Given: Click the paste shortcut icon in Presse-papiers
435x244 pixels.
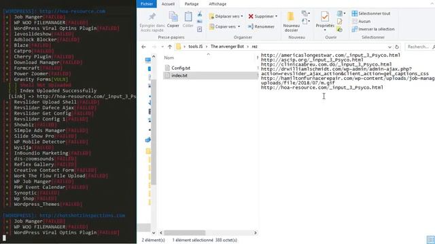Looking at the screenshot, I should tap(199, 29).
